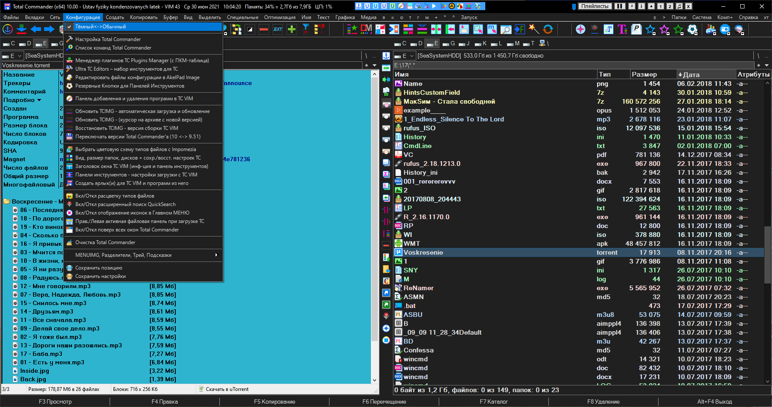
Task: Expand the MENUIMG, Разделители submenu
Action: pyautogui.click(x=144, y=255)
